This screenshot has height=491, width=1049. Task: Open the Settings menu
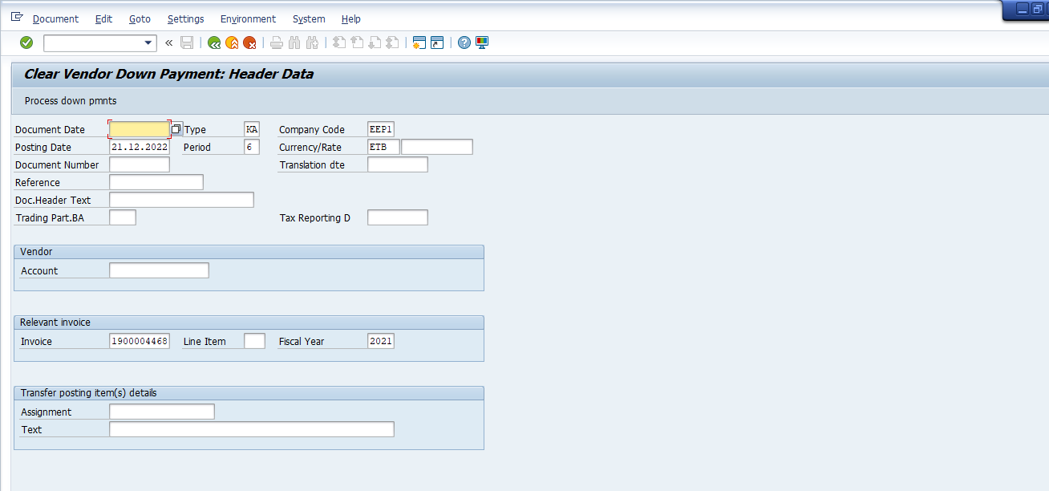coord(185,18)
